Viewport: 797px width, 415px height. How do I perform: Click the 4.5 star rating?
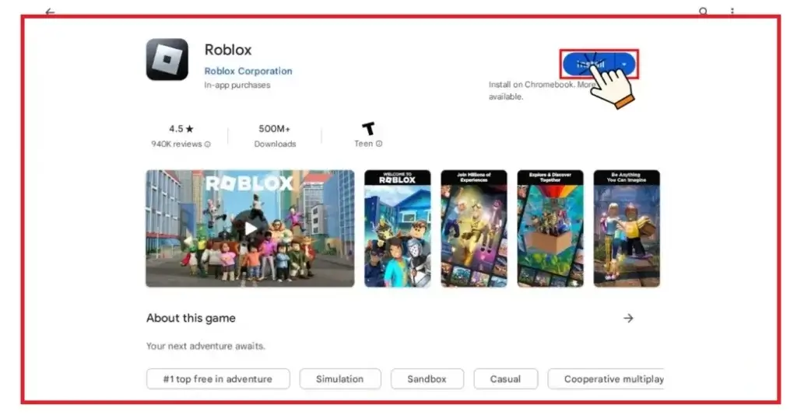pos(181,129)
